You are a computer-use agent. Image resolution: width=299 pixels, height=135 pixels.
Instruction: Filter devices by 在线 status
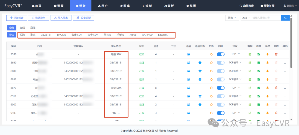[22, 28]
